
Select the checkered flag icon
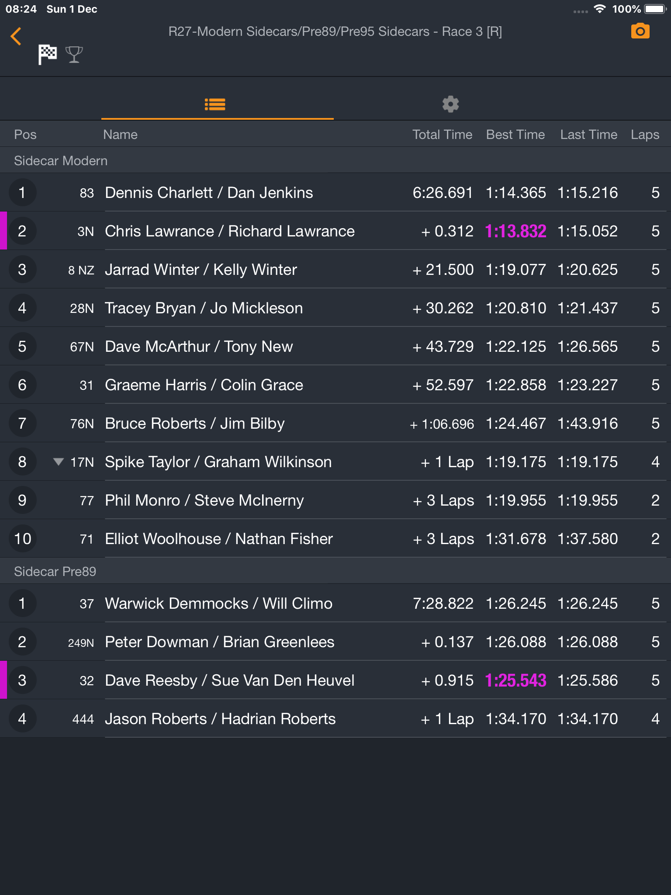point(47,55)
